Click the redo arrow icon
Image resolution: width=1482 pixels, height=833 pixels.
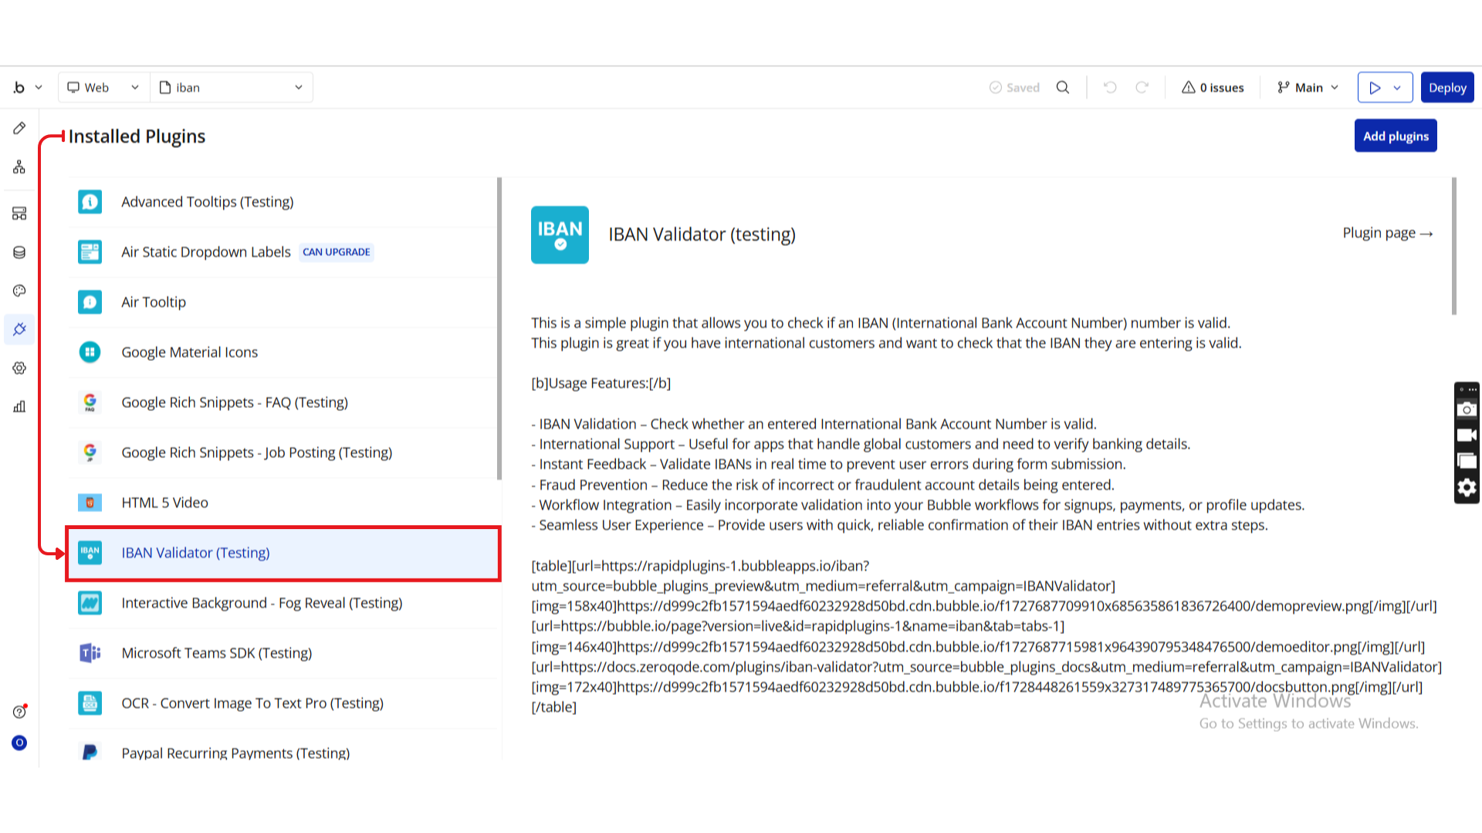coord(1142,87)
